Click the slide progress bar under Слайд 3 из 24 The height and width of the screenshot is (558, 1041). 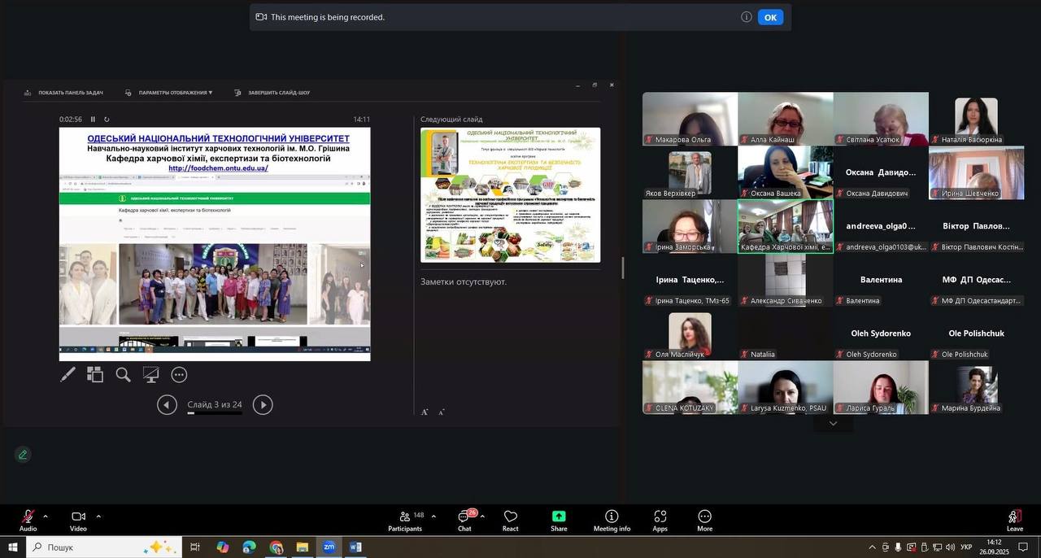click(215, 413)
